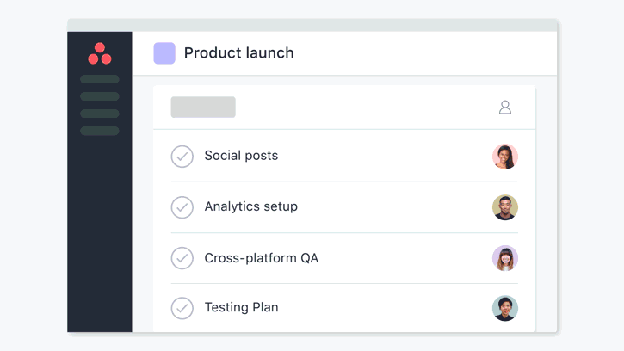The image size is (624, 351).
Task: Open Analytics setup assignee avatar
Action: (x=505, y=207)
